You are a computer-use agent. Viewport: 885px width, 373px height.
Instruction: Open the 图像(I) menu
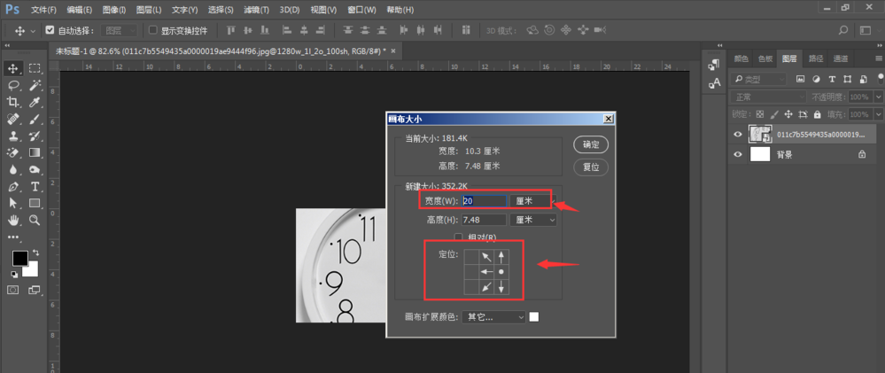click(114, 10)
